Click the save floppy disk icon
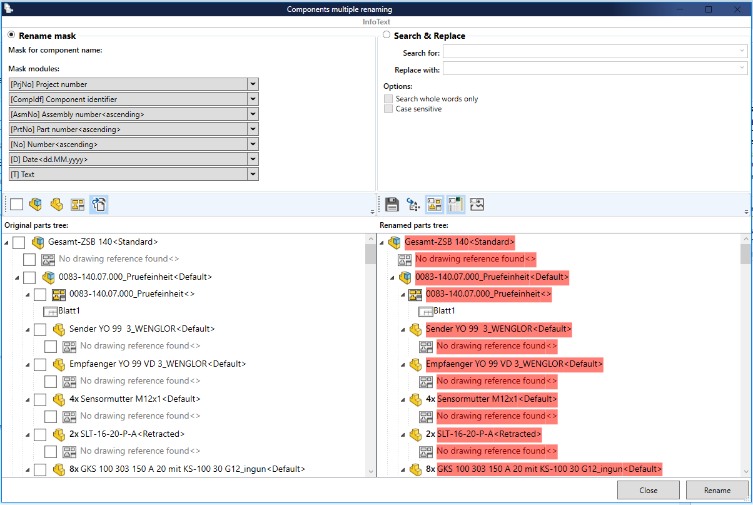 coord(392,204)
